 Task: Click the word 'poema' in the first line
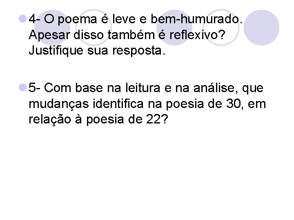77,20
